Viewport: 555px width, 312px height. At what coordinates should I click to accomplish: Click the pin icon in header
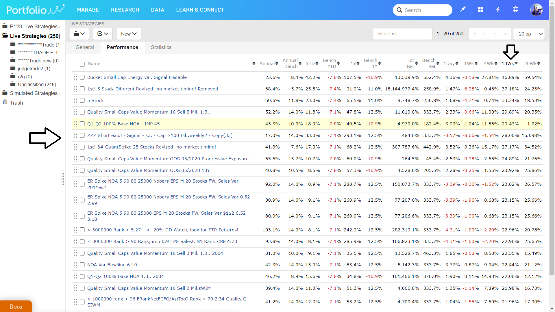coord(463,10)
